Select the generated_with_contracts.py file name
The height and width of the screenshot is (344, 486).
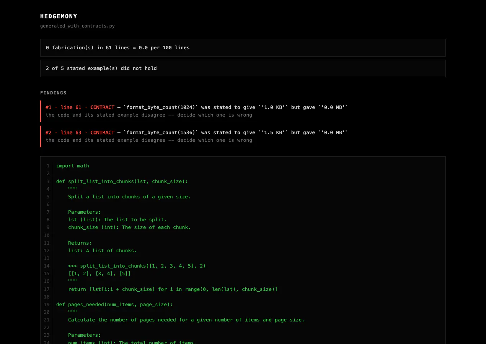77,26
